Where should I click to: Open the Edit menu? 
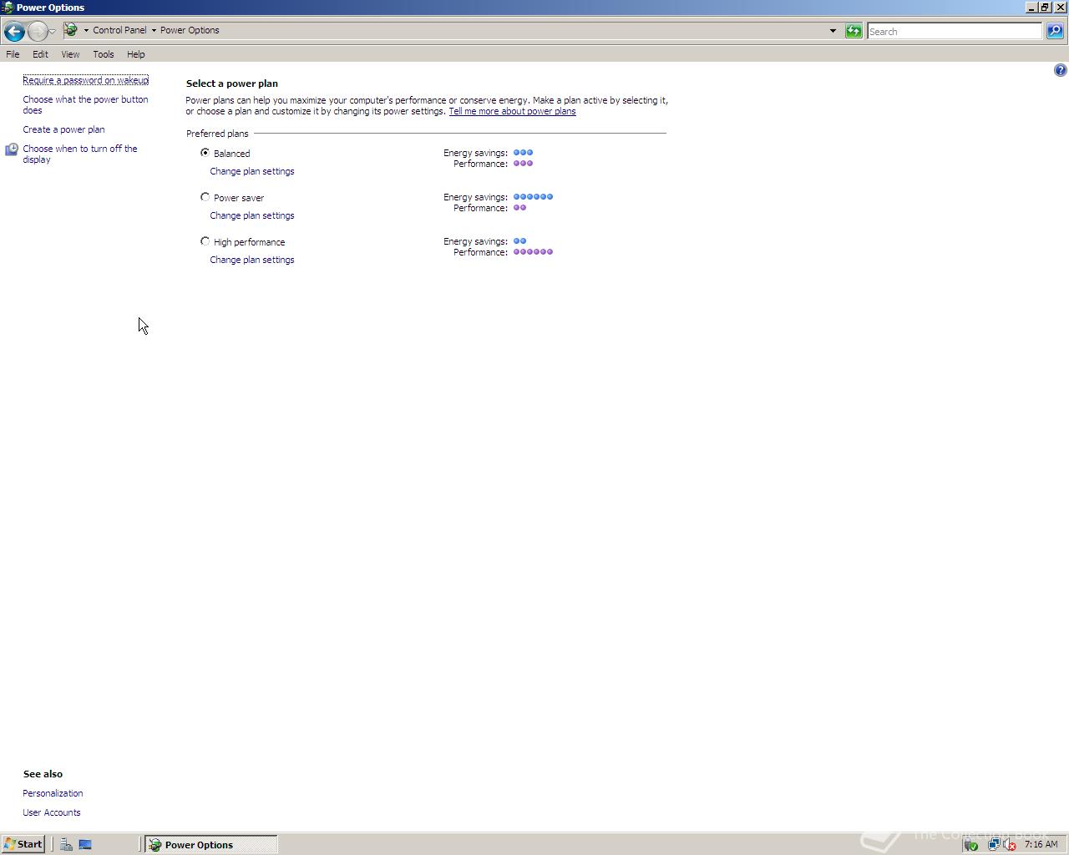coord(40,54)
